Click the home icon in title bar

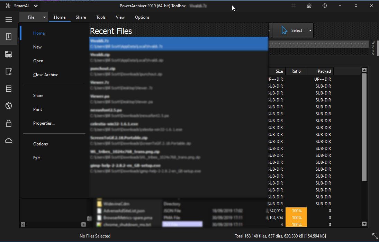click(309, 6)
